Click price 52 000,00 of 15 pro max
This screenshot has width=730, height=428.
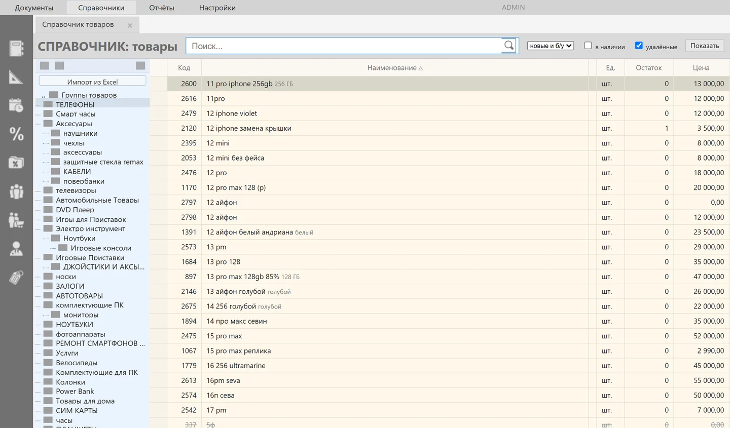[x=709, y=336]
